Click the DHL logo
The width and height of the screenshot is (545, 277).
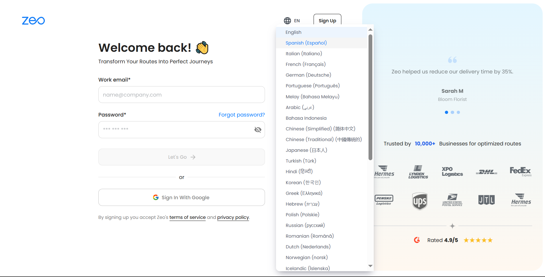[x=486, y=172]
